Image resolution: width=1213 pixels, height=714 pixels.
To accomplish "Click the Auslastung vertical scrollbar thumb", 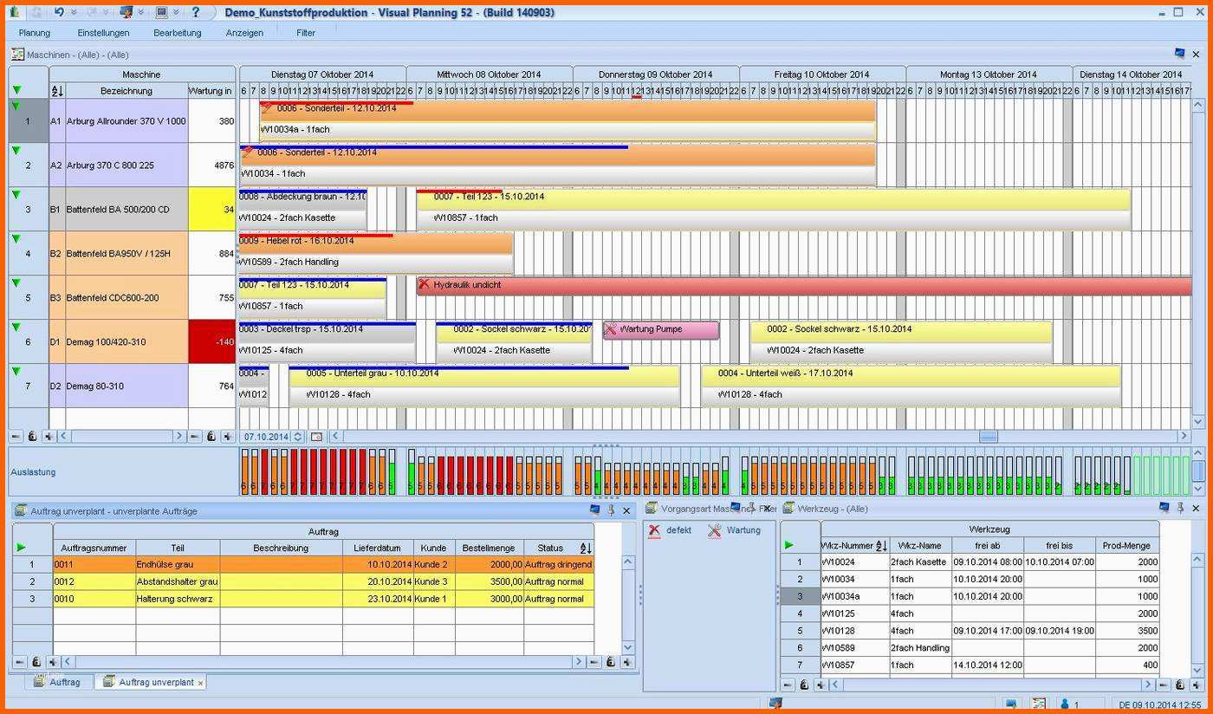I will pos(1198,471).
